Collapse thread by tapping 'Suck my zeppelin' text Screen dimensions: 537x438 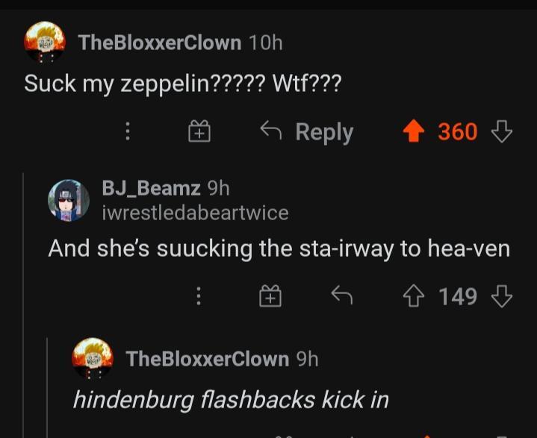[x=183, y=83]
